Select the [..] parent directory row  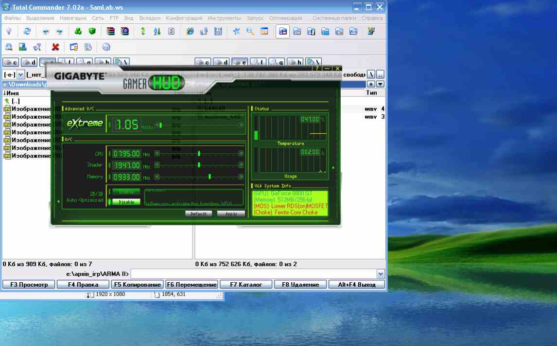point(15,101)
